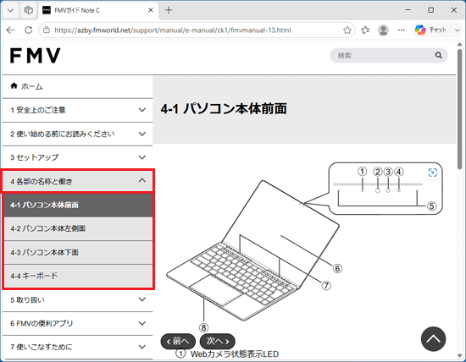The image size is (466, 362).
Task: Open 4-1 パソコン本体前面 page
Action: 78,205
